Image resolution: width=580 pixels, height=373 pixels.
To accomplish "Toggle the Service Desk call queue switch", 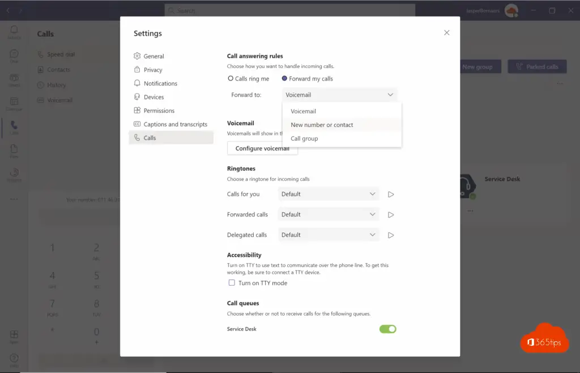I will 387,329.
